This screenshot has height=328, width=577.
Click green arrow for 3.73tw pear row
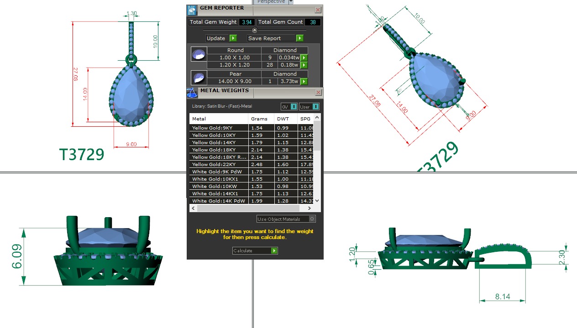(x=304, y=82)
